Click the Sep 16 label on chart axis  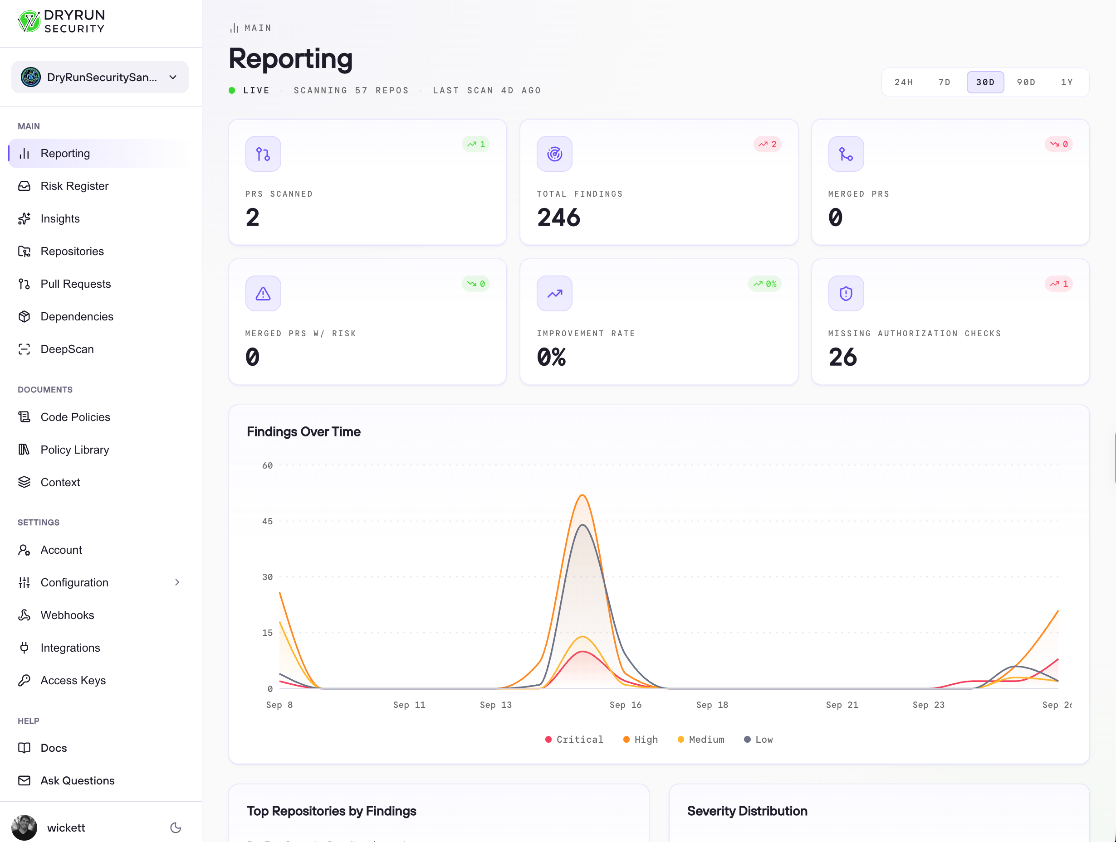(x=626, y=705)
